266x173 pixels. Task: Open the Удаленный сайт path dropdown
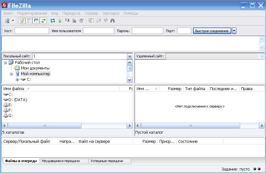pyautogui.click(x=262, y=56)
